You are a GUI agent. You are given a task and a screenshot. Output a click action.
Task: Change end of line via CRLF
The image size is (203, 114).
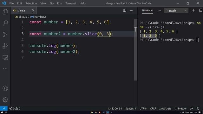153,108
